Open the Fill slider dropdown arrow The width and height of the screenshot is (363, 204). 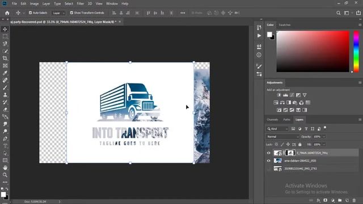(x=324, y=144)
